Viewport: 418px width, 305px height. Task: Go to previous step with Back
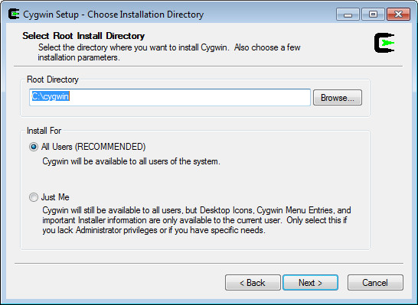pos(253,282)
